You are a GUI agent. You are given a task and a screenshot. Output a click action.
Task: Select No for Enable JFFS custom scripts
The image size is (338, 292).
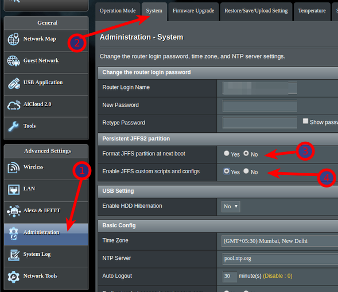coord(246,171)
